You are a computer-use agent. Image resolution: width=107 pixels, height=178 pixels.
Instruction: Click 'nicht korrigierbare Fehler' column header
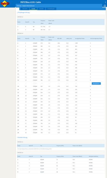click(96, 38)
